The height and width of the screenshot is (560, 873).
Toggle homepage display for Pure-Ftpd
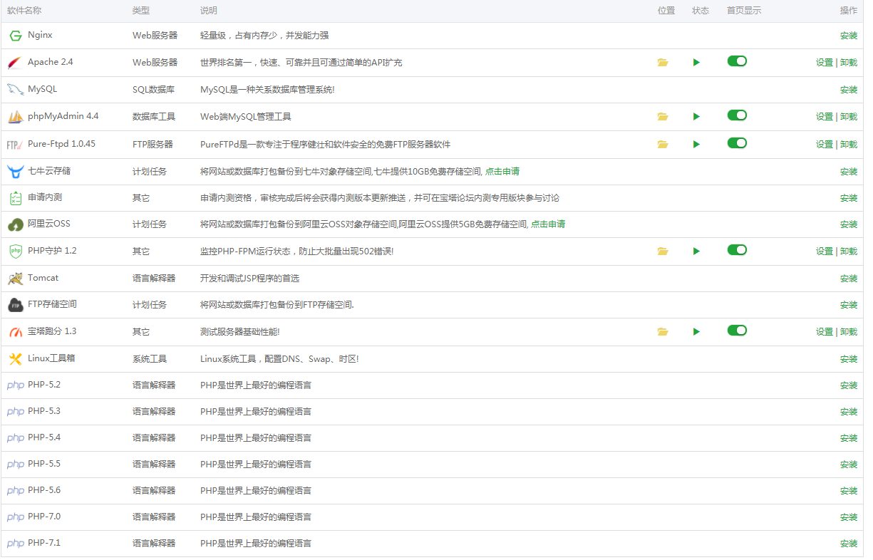point(737,143)
